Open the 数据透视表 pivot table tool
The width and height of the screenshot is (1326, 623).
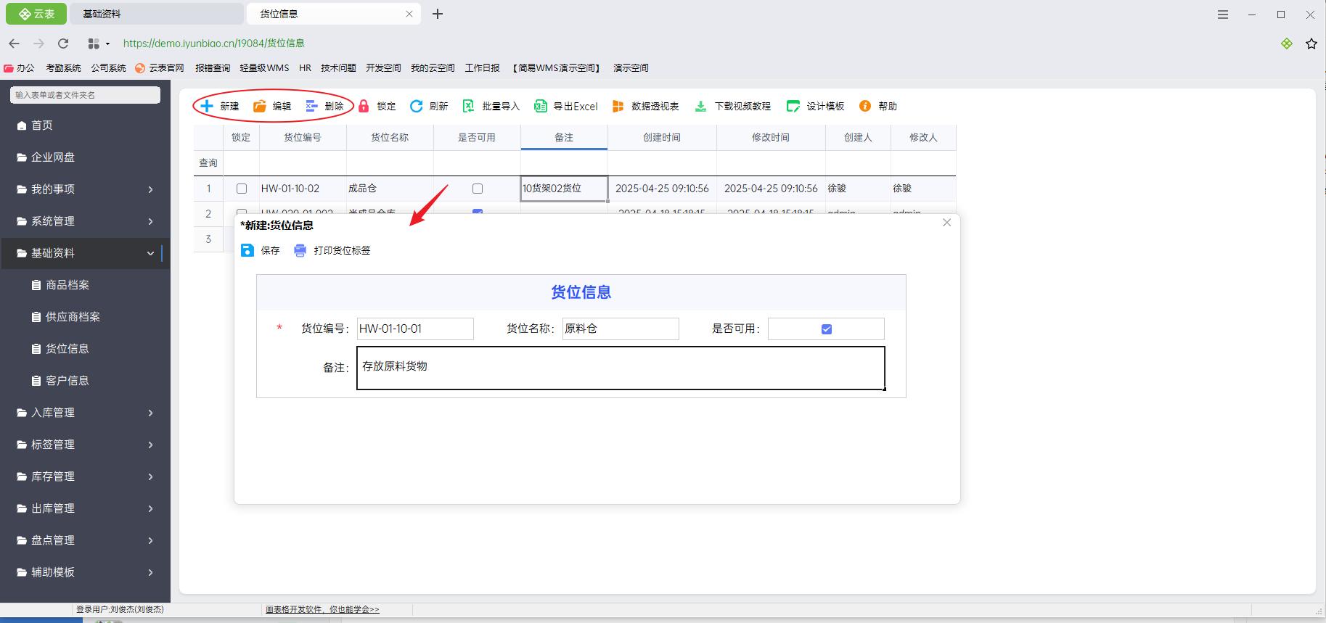[618, 106]
